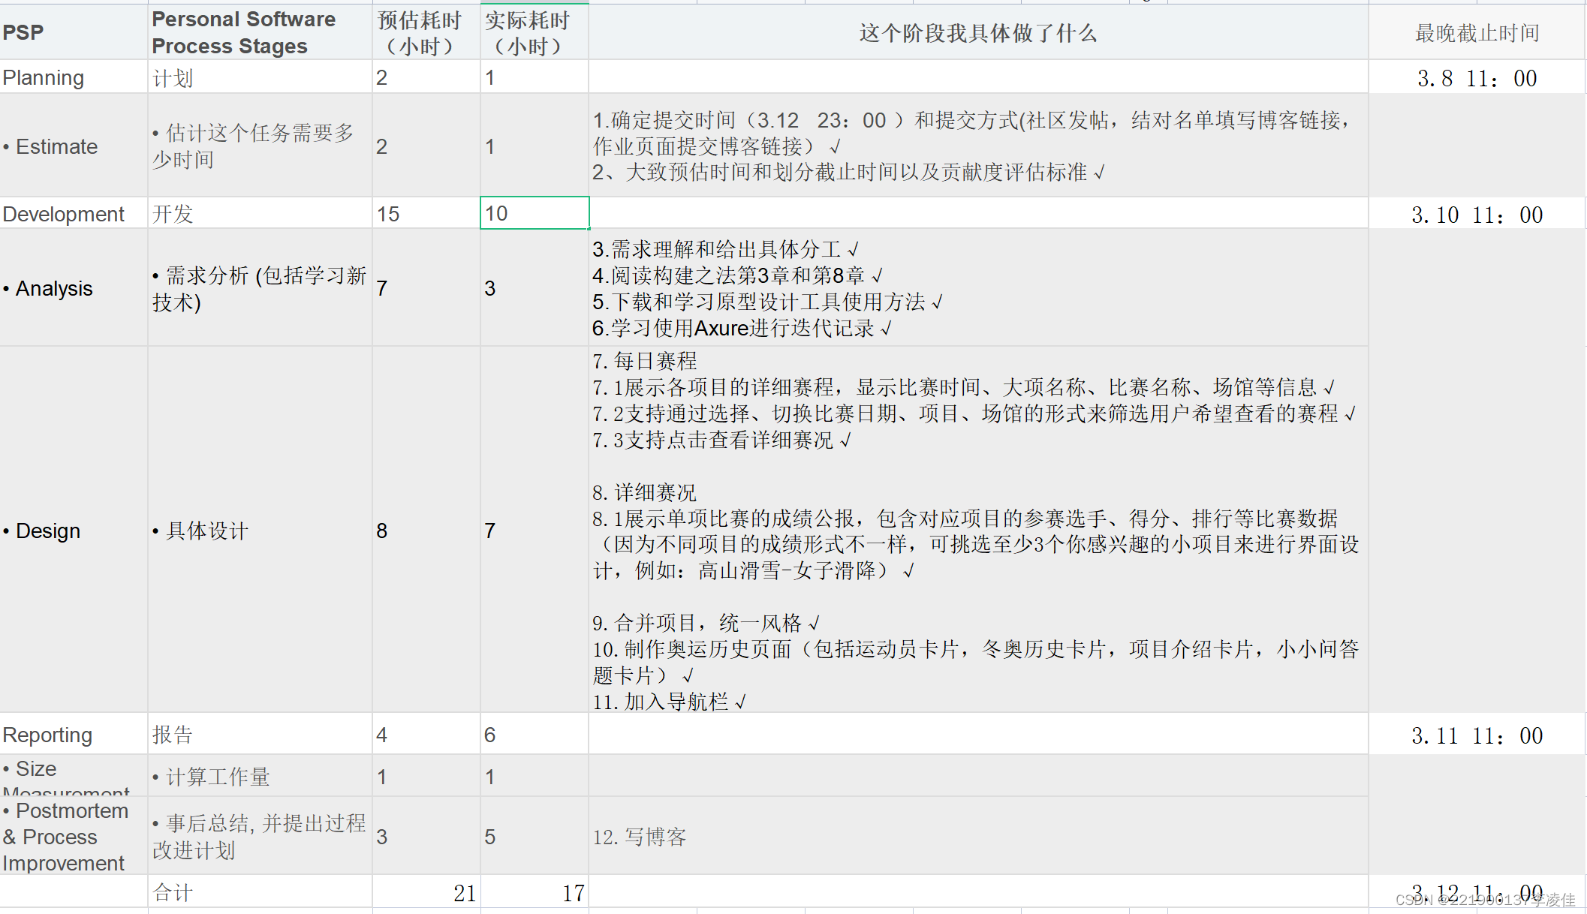Select the Size Measurement row label

click(74, 776)
